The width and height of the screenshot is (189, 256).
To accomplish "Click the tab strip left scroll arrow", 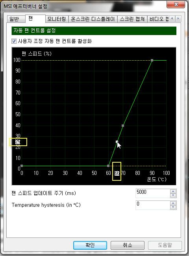I will click(x=172, y=19).
